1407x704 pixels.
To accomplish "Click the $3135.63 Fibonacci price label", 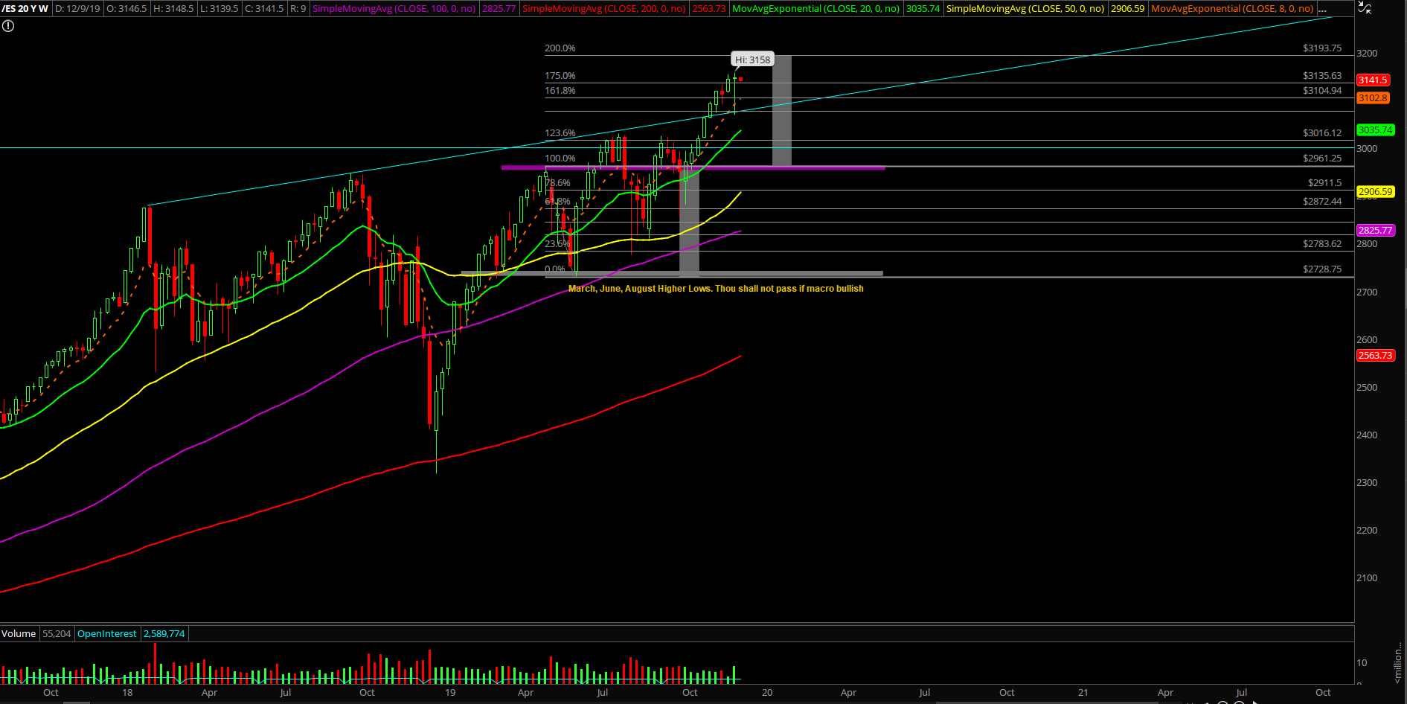I will [1322, 76].
